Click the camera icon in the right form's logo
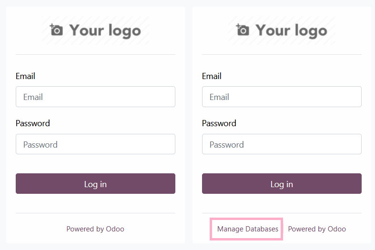 coord(243,30)
